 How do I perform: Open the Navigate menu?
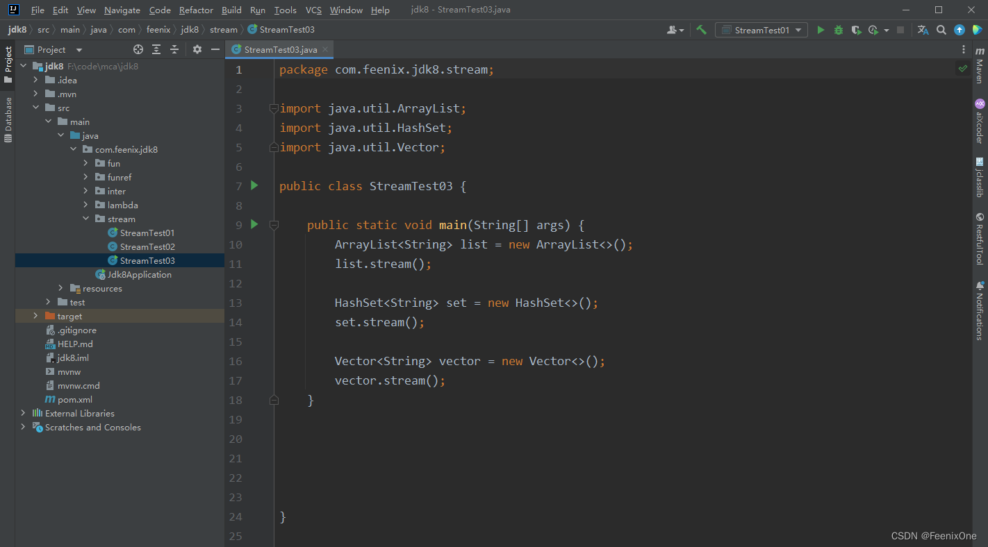(122, 10)
